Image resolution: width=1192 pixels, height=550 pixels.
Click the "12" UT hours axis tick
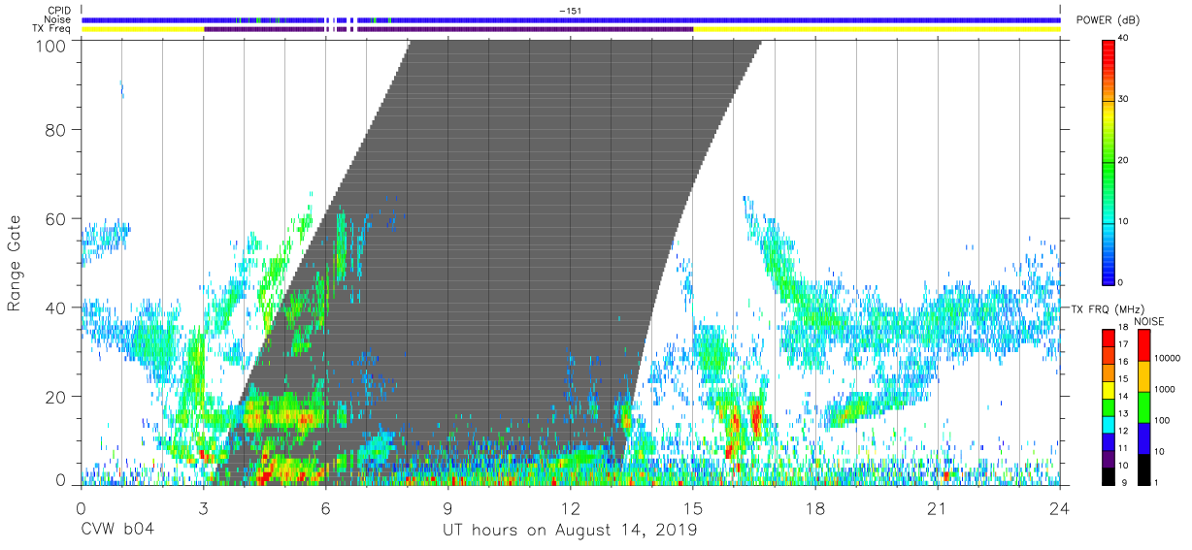coord(571,507)
